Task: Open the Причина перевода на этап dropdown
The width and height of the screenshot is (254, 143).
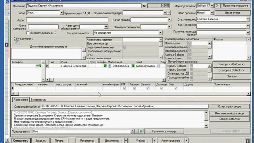Action: (248, 33)
